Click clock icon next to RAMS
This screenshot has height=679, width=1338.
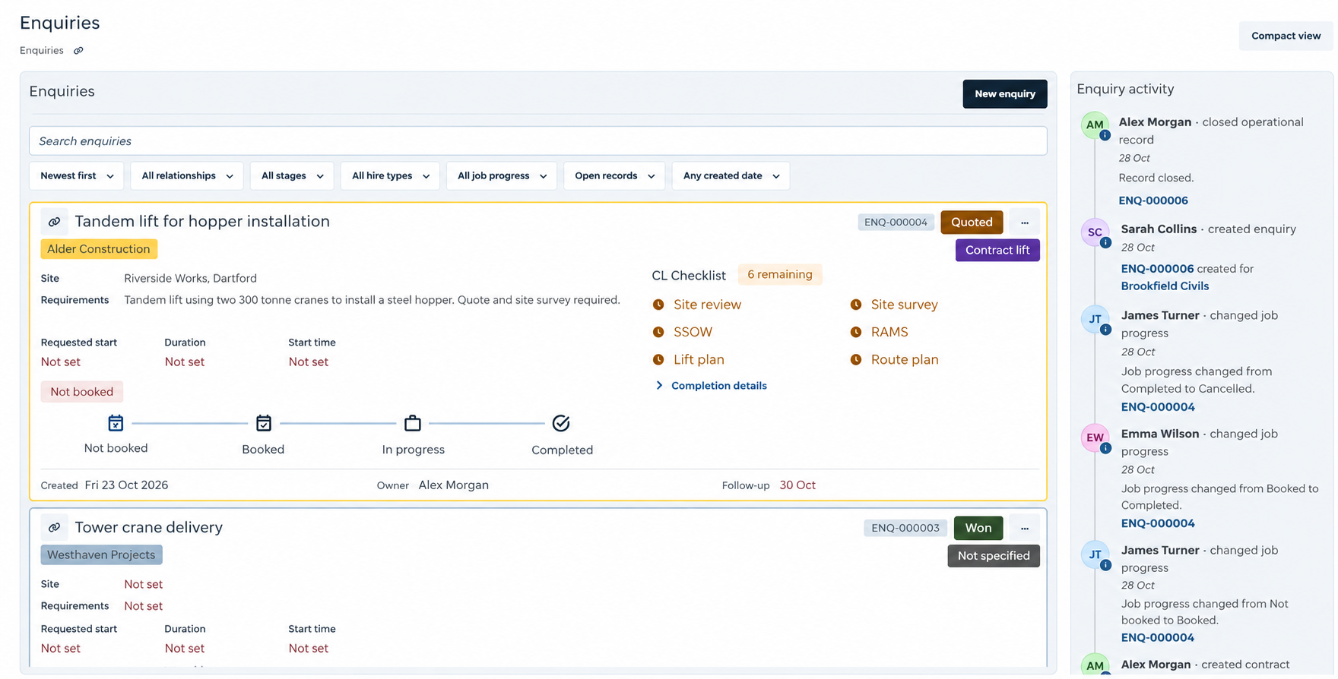pos(856,332)
